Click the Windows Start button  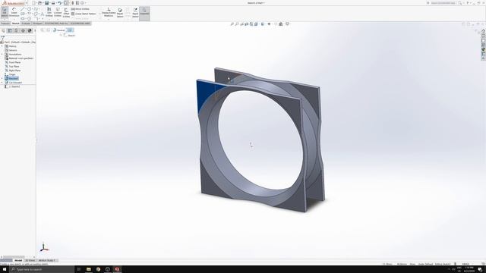tap(5, 269)
